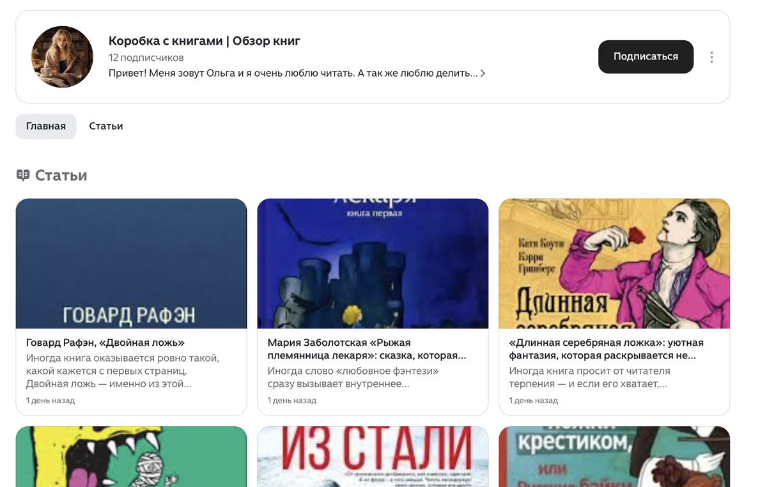Open Мария Заболотская article title
Viewport: 767px width, 487px height.
click(367, 349)
